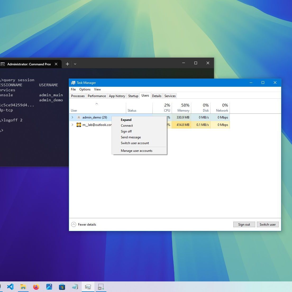Open Notepad from the taskbar

click(75, 287)
